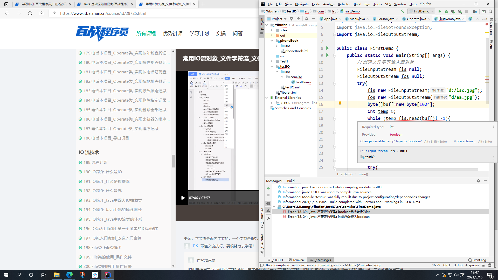Toggle show warnings in Messages panel
Viewport: 498px width, 280px height.
pos(268,211)
